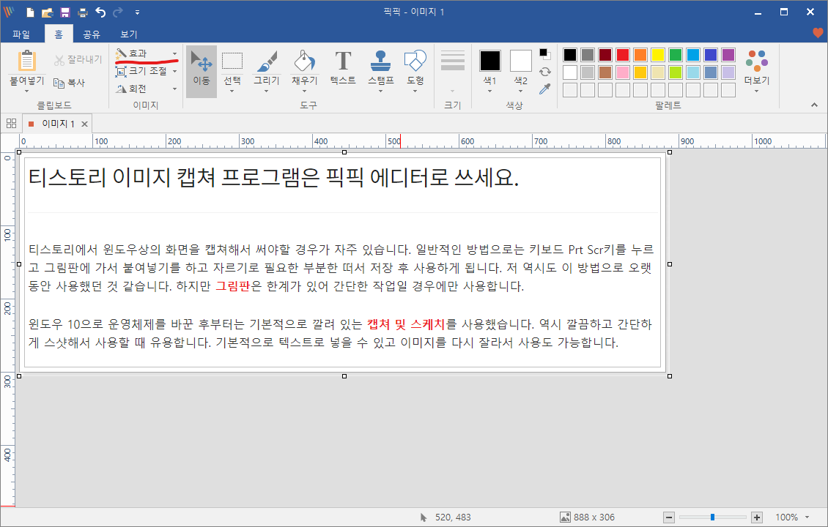Click the 붙여넣기 paste icon
The width and height of the screenshot is (828, 527).
(x=27, y=61)
